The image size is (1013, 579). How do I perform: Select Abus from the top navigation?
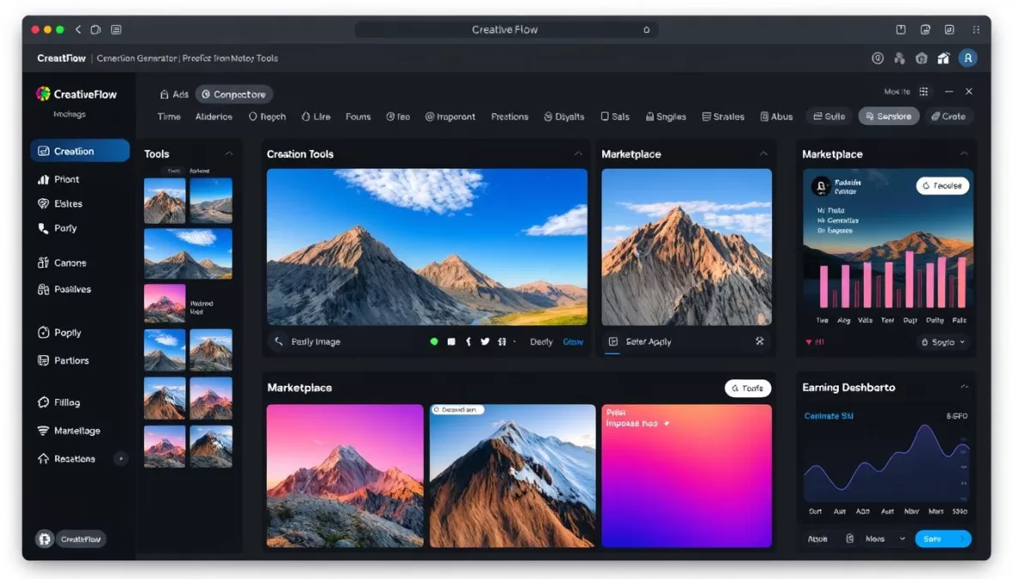click(x=775, y=116)
